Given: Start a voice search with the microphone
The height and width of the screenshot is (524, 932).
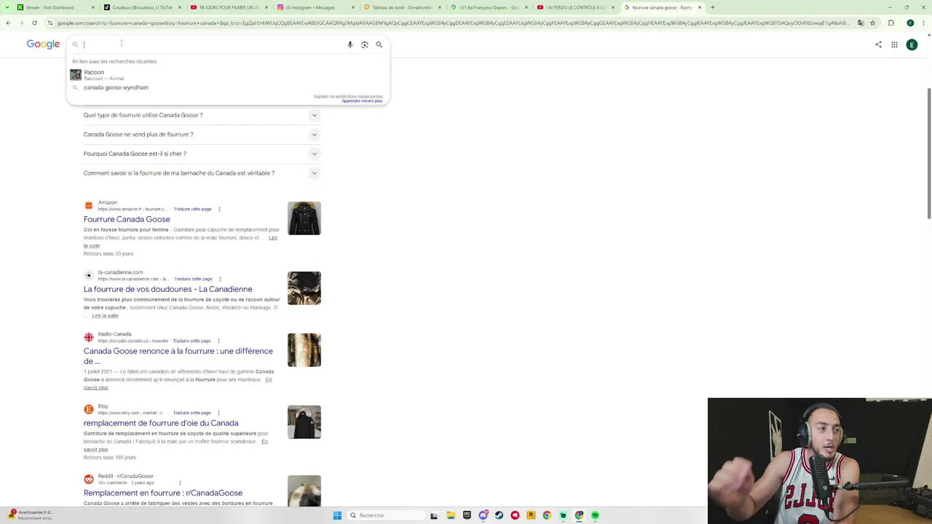Looking at the screenshot, I should click(350, 44).
